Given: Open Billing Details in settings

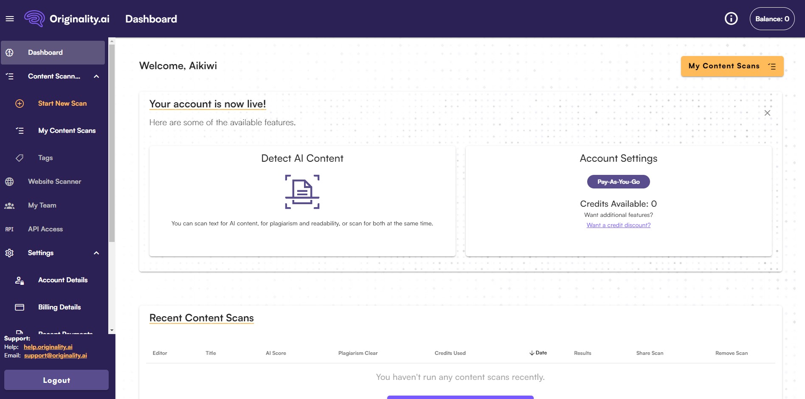Looking at the screenshot, I should point(59,307).
